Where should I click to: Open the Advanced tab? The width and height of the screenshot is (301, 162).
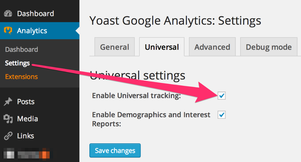click(212, 47)
